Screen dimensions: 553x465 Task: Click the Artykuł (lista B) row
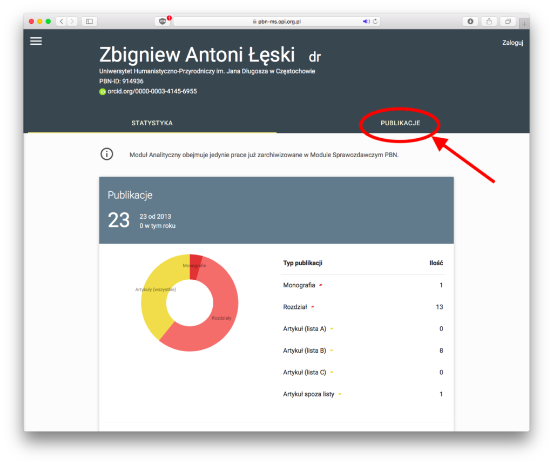363,351
